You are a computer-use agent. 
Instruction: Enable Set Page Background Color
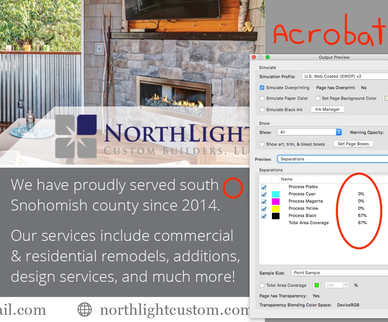(318, 98)
